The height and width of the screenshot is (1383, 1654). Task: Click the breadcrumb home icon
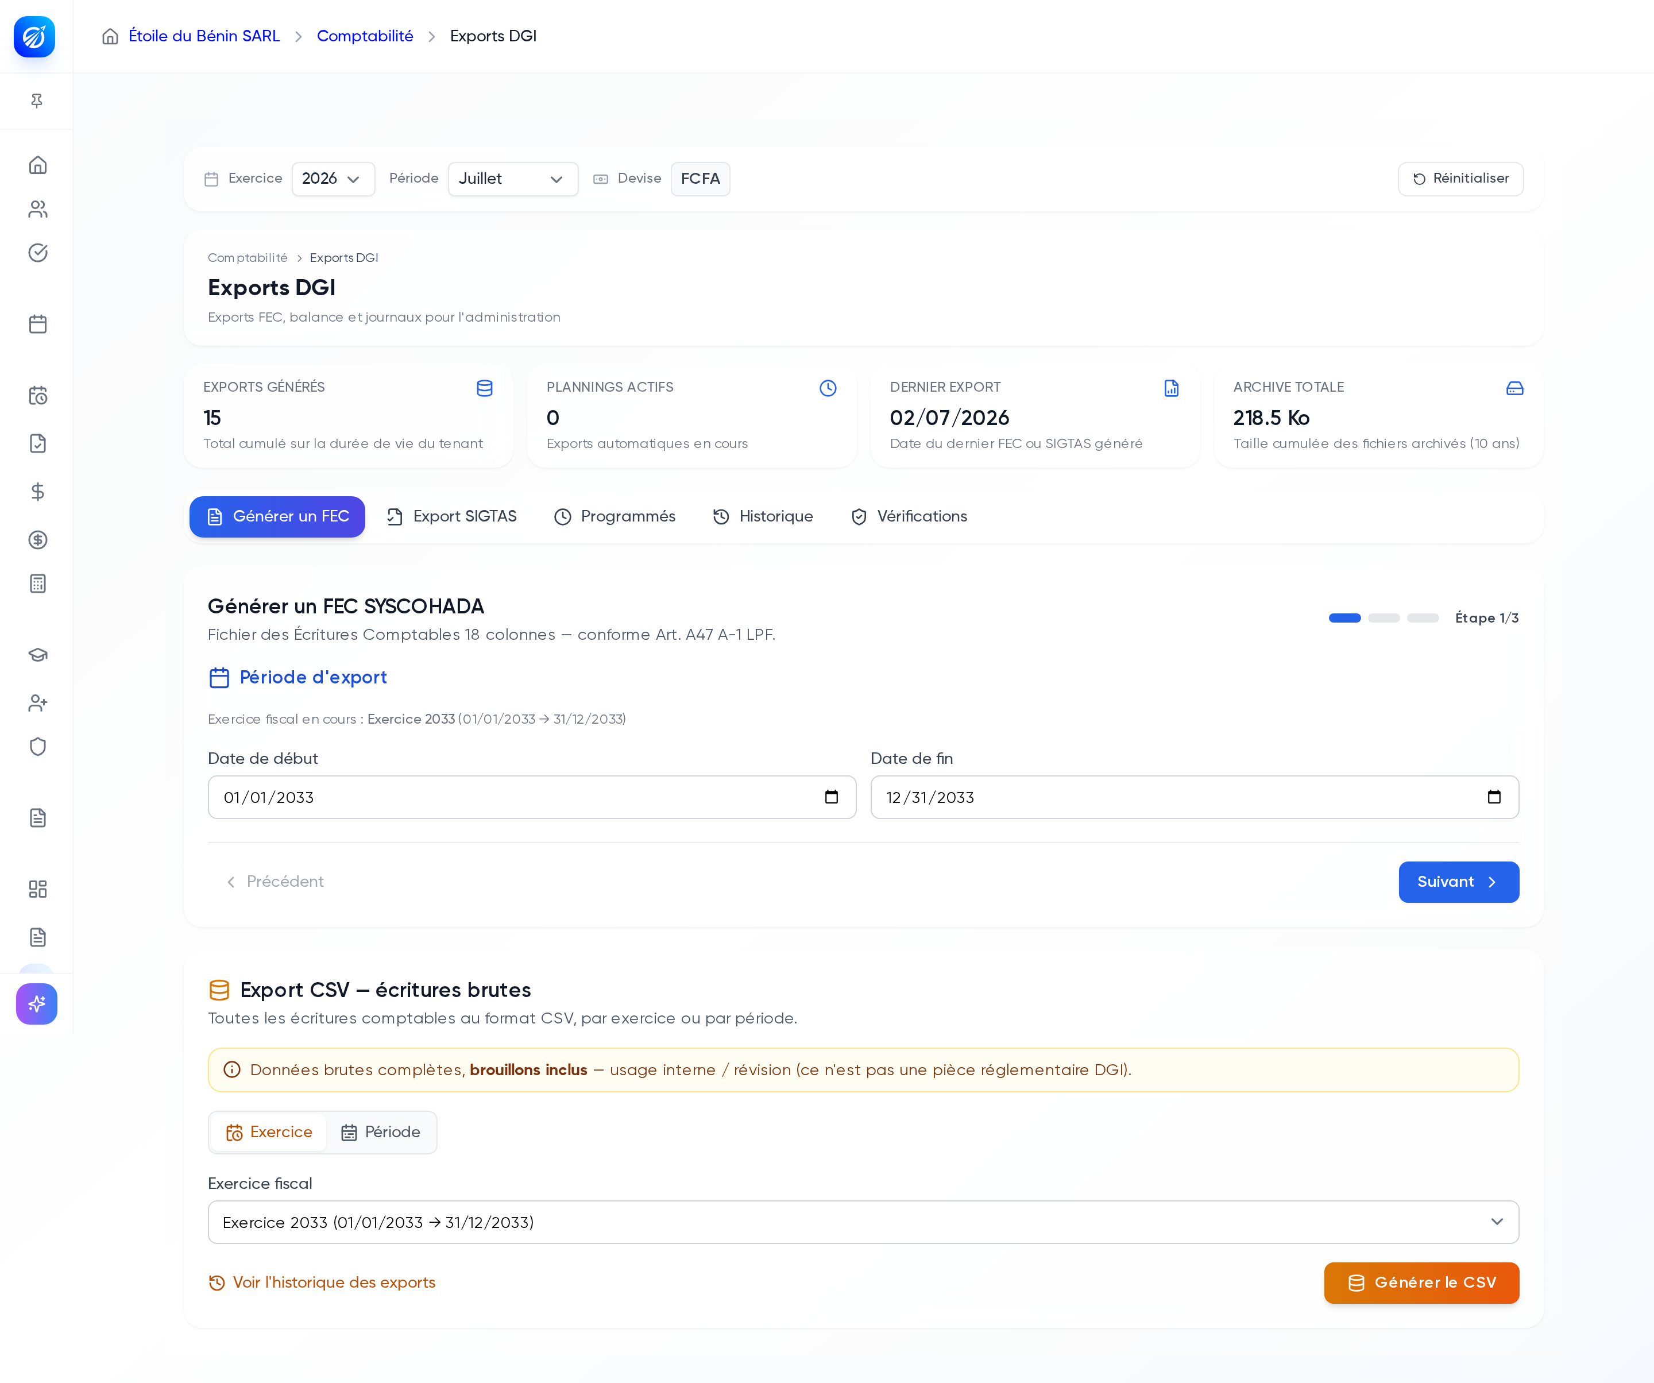110,36
